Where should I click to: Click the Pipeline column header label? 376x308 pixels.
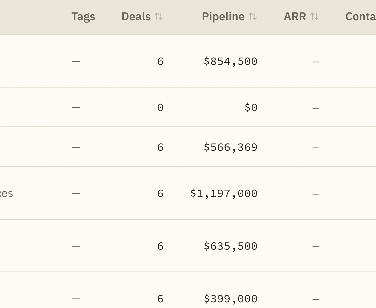click(x=223, y=17)
